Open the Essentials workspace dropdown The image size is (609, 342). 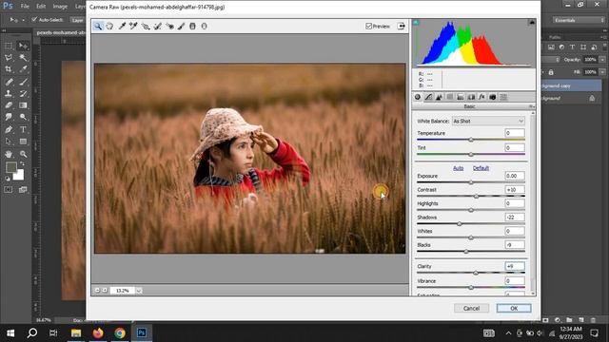click(x=578, y=20)
